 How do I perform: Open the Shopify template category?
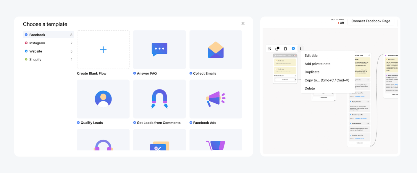(x=35, y=59)
